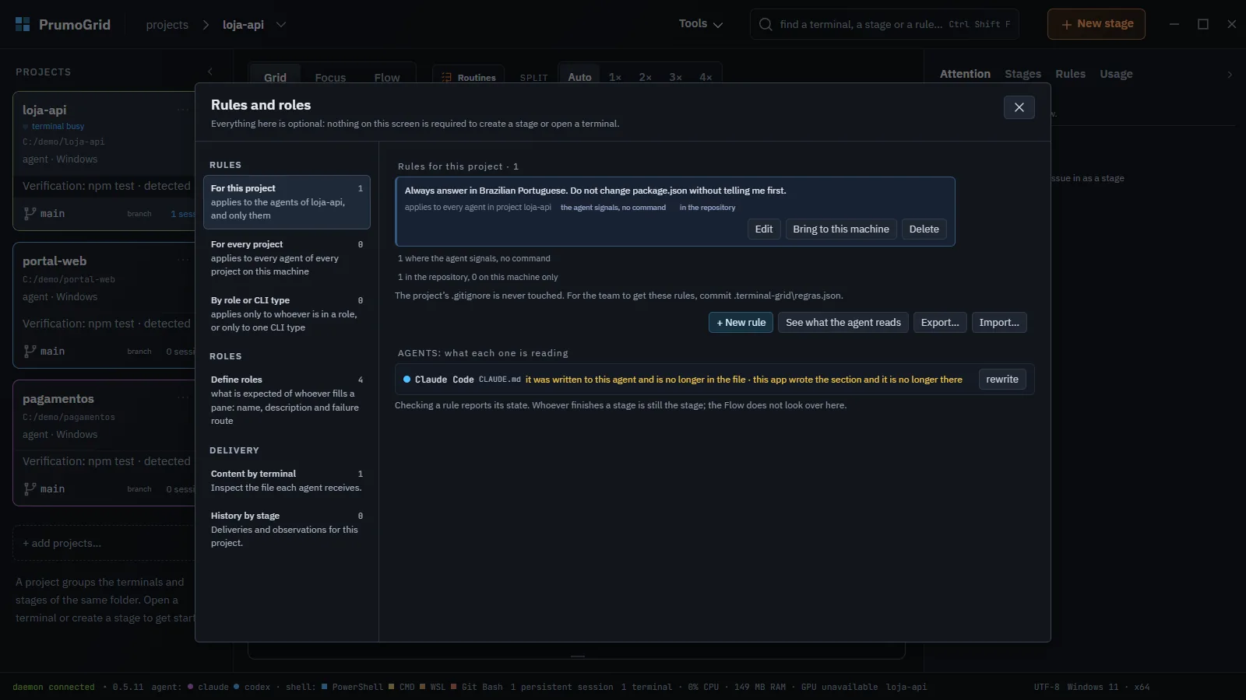The image size is (1246, 700).
Task: Expand the right panel chevron
Action: coord(1230,75)
